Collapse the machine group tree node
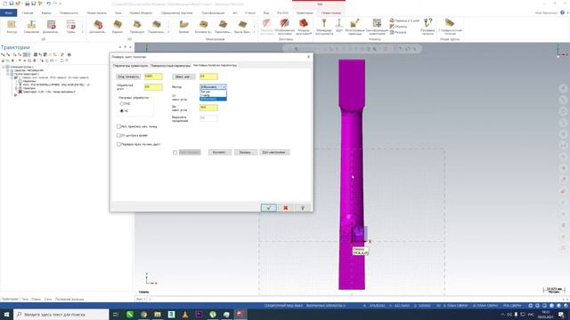This screenshot has height=320, width=570. tap(4, 68)
